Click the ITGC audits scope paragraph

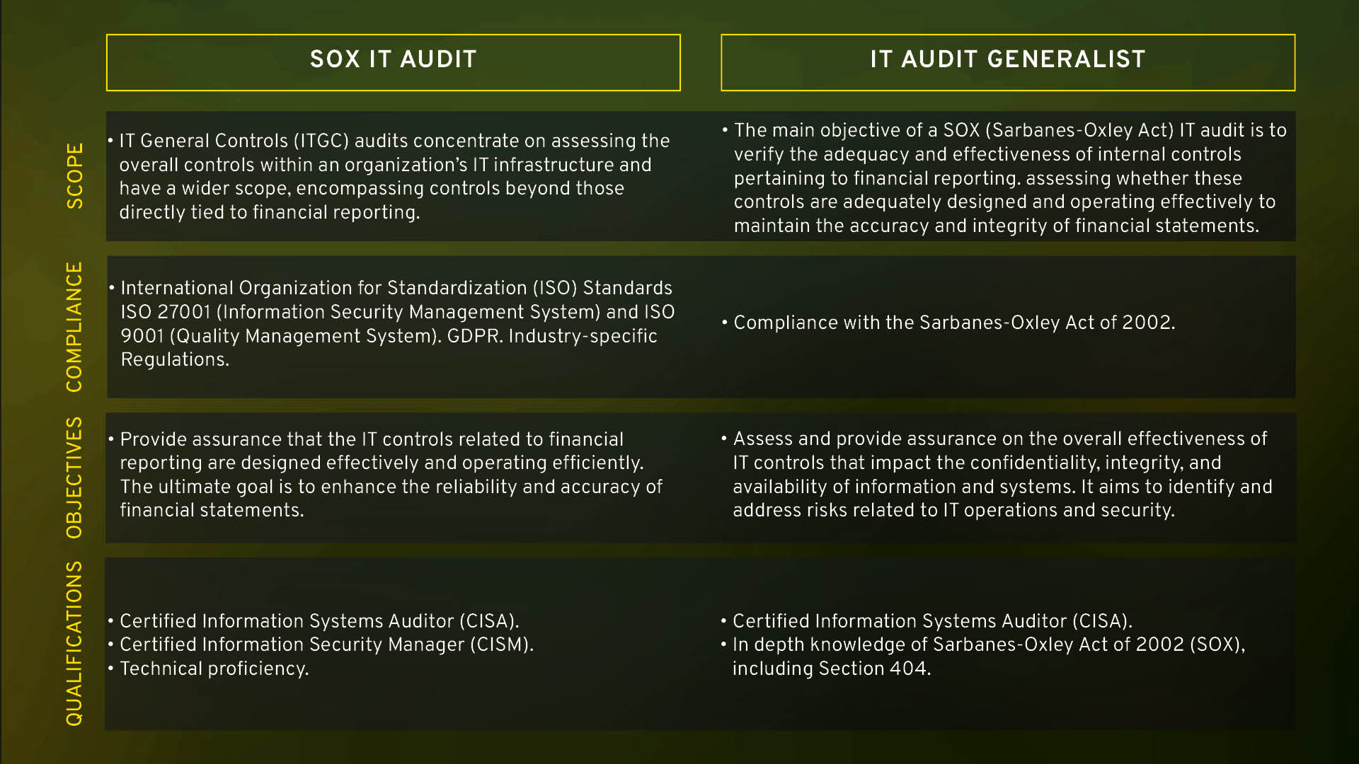(393, 176)
